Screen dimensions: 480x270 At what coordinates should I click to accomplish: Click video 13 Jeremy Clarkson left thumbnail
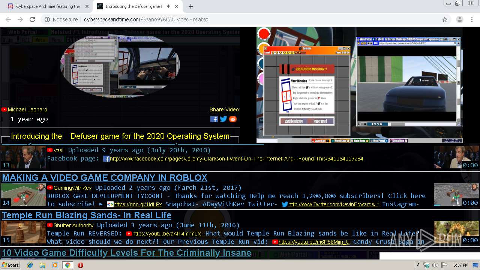click(x=23, y=157)
